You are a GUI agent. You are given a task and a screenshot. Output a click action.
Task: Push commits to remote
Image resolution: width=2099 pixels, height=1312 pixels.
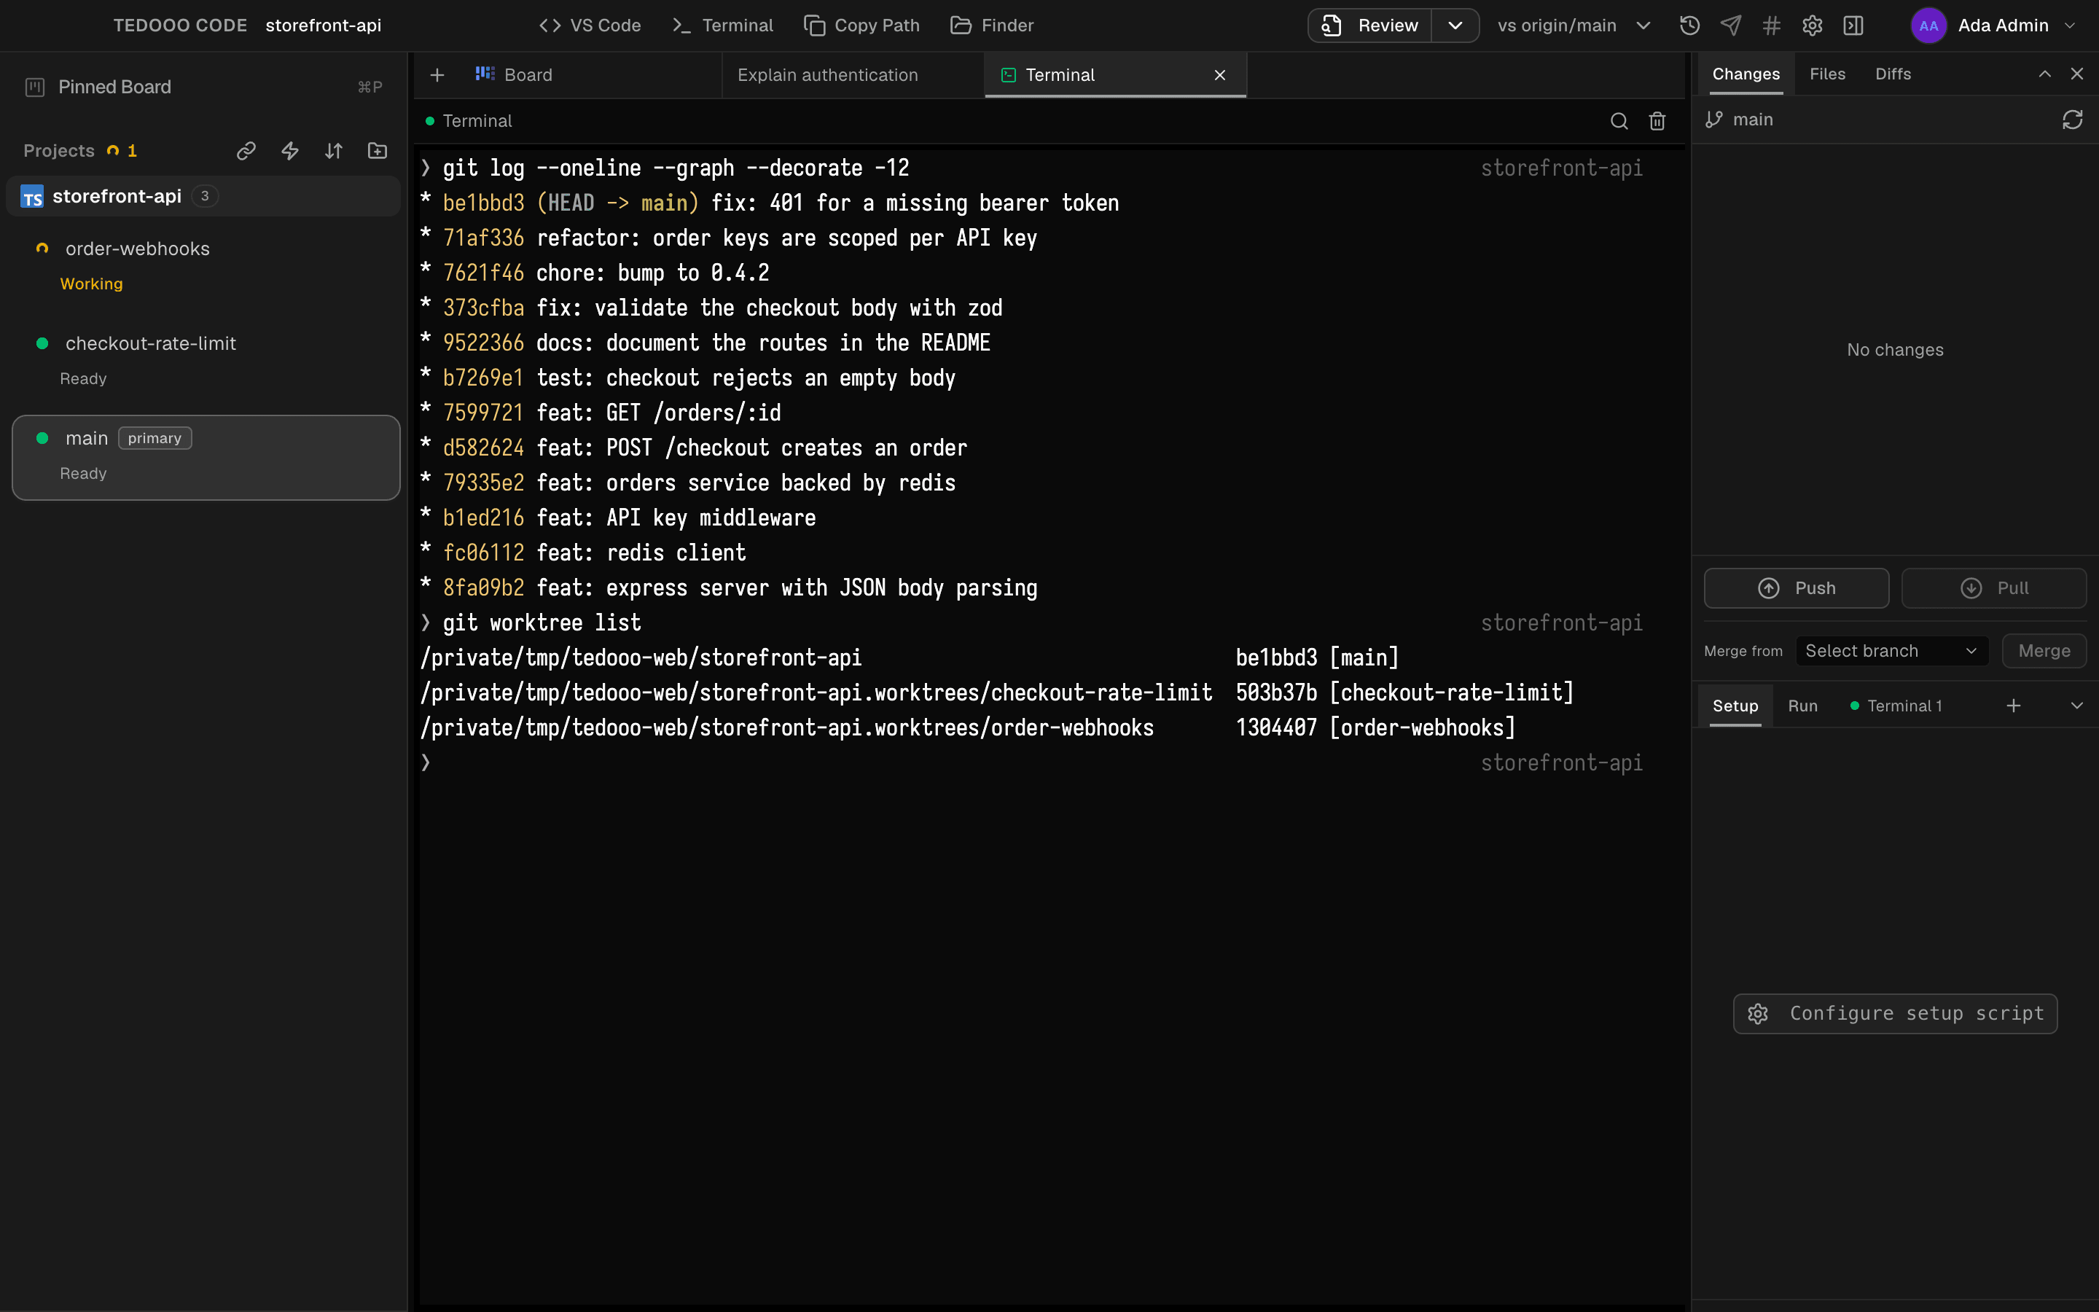point(1797,588)
